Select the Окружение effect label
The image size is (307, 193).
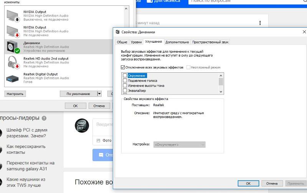(137, 75)
